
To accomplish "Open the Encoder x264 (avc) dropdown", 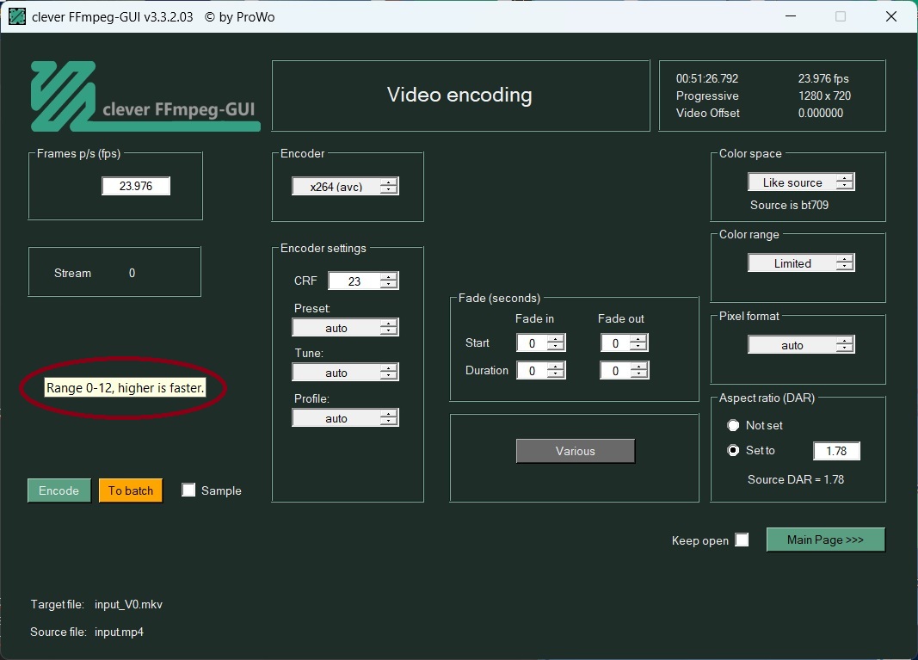I will pyautogui.click(x=345, y=186).
